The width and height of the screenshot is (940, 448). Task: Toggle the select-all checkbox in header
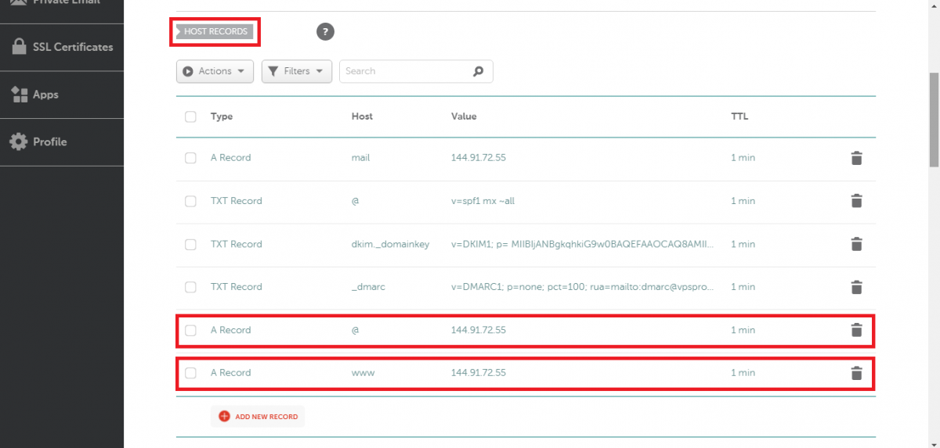190,116
